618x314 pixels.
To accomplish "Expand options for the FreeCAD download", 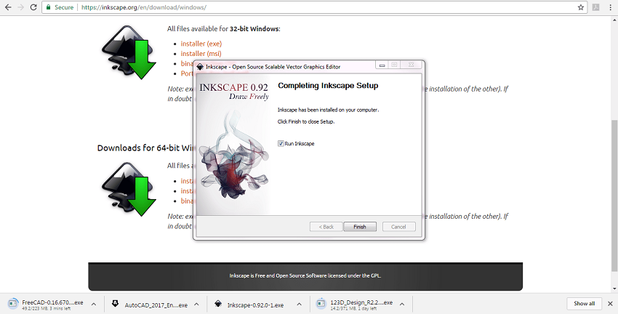I will tap(94, 304).
